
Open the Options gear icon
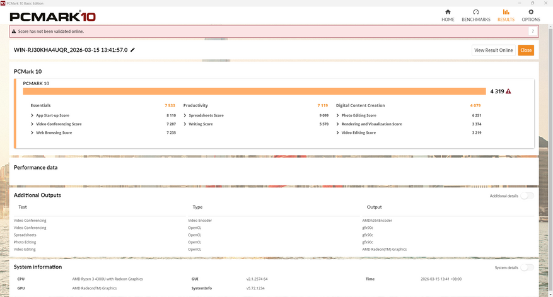[x=531, y=12]
